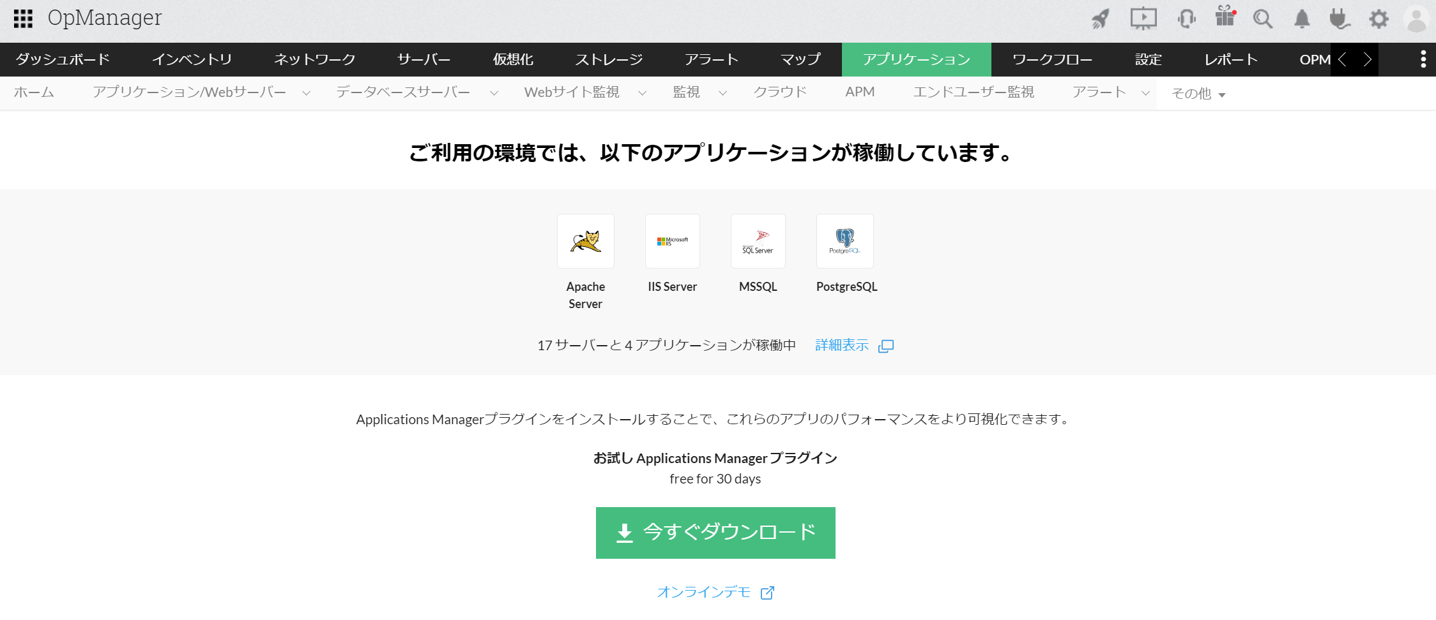Switch to the 設定 tab
Screen dimensions: 1436x620
1149,59
